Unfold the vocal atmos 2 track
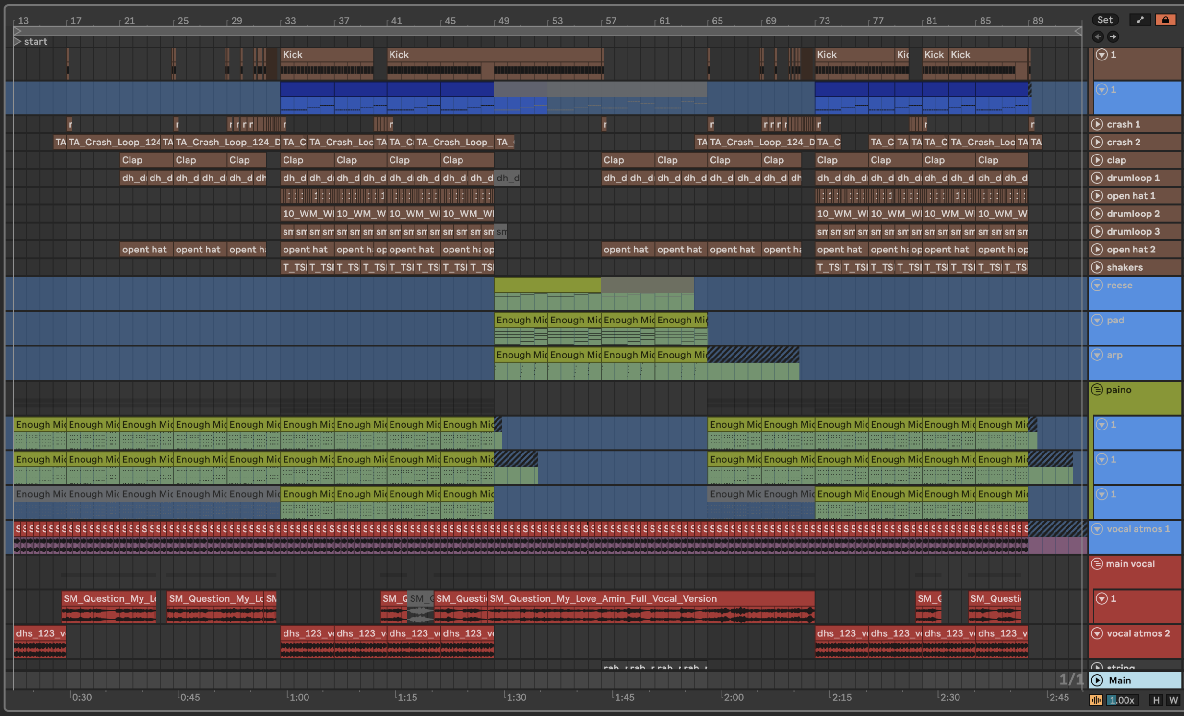 [x=1097, y=633]
